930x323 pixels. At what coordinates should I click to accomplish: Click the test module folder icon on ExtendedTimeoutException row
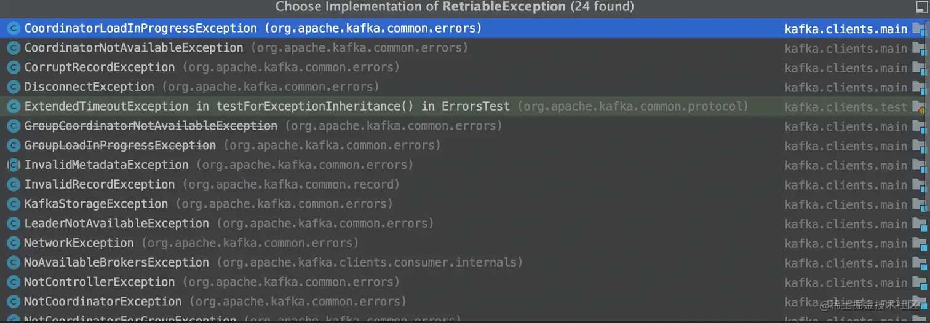click(919, 107)
